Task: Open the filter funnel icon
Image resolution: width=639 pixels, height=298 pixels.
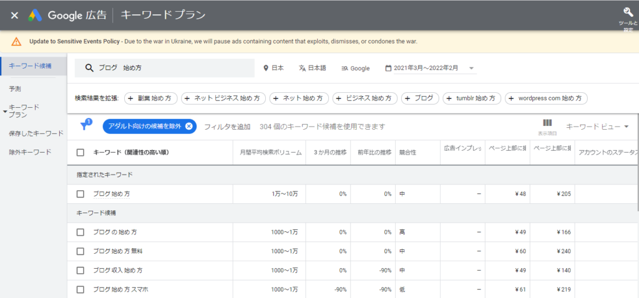Action: [x=84, y=126]
